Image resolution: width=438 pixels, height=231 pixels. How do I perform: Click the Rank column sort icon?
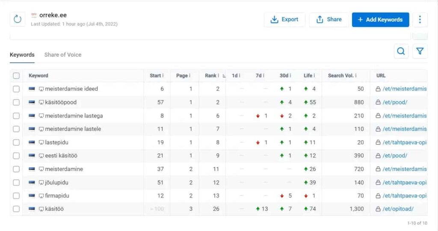224,76
